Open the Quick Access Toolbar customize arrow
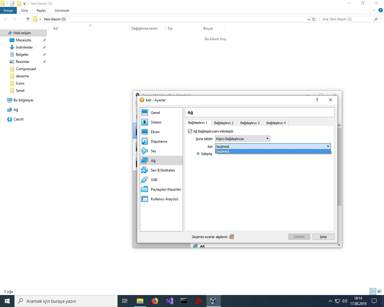This screenshot has height=307, width=384. point(24,4)
